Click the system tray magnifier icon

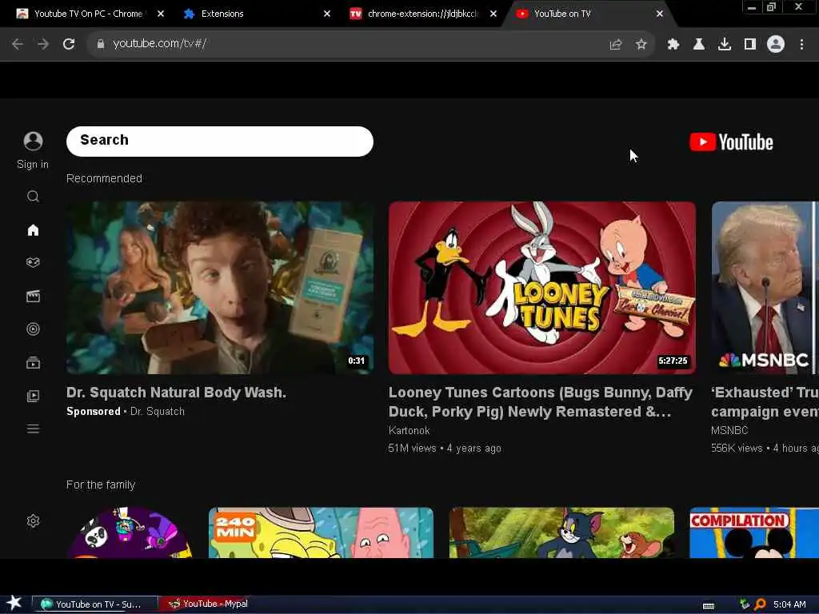[760, 604]
